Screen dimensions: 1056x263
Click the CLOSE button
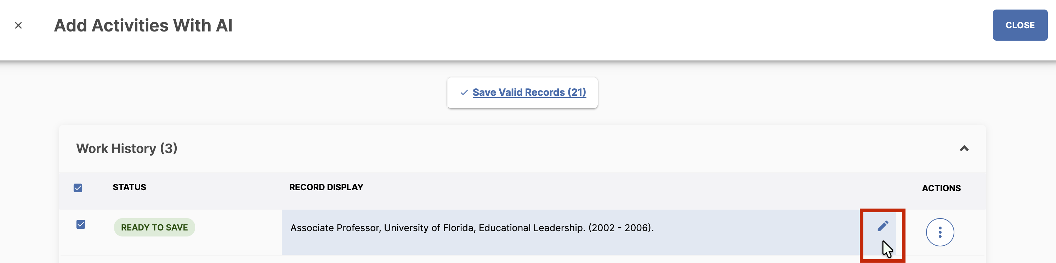pyautogui.click(x=1020, y=25)
